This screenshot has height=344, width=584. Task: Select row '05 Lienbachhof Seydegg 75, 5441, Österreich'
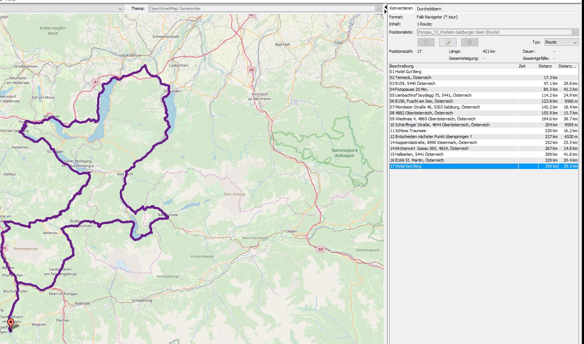(x=484, y=95)
